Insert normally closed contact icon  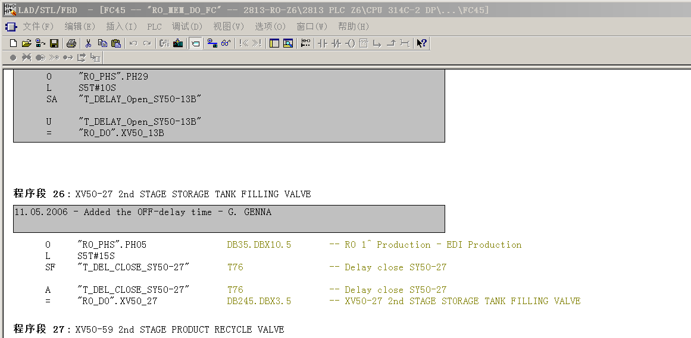(336, 43)
